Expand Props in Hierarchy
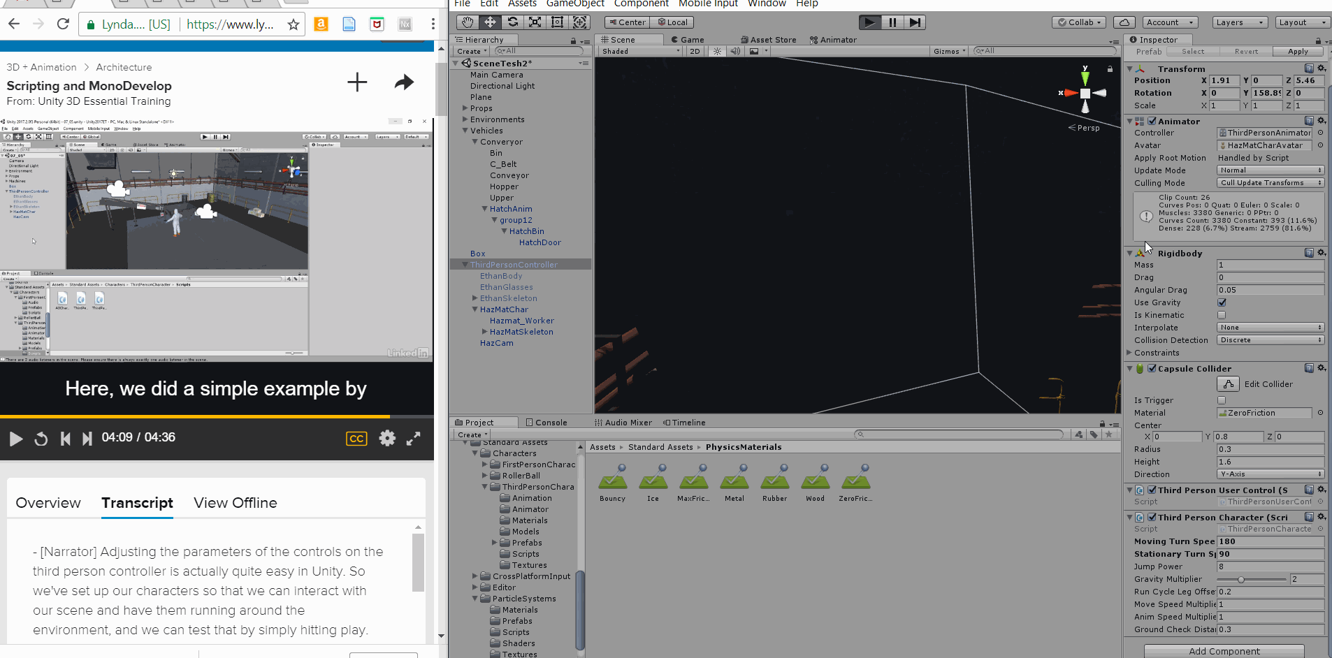 465,108
